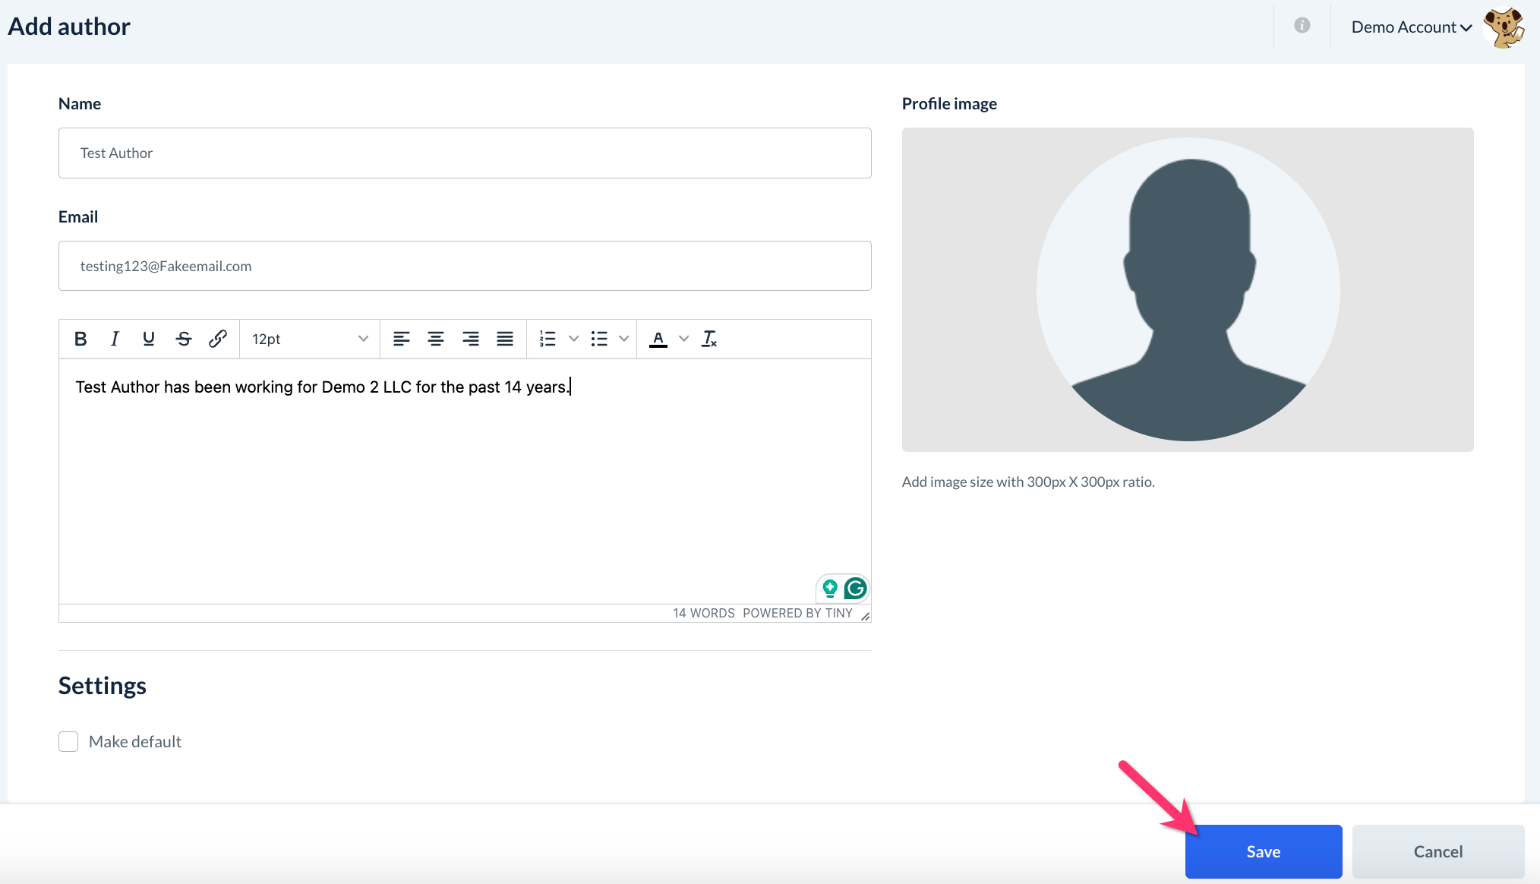Center align the bio text
1540x884 pixels.
click(436, 339)
